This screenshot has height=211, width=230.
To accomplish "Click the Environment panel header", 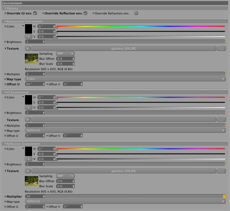I will pyautogui.click(x=115, y=3).
